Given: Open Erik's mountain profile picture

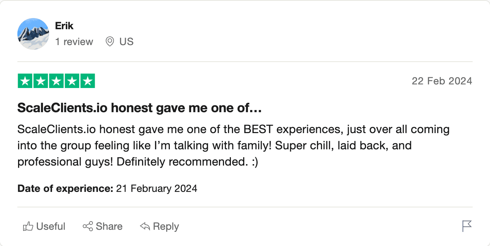Looking at the screenshot, I should click(x=33, y=34).
